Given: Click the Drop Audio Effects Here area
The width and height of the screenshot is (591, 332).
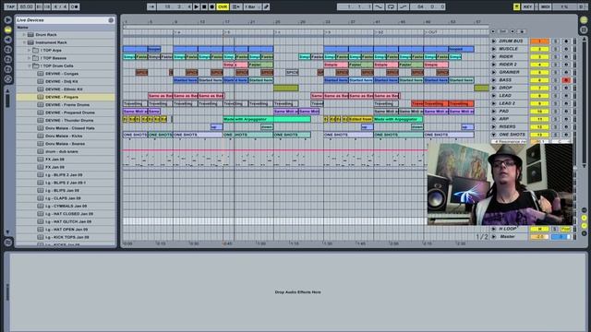Looking at the screenshot, I should coord(297,292).
